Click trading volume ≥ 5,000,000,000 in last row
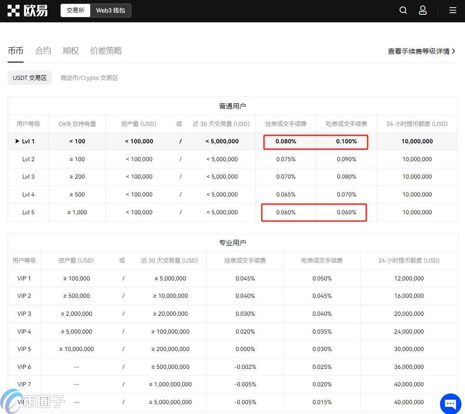The image size is (465, 414). click(x=171, y=402)
